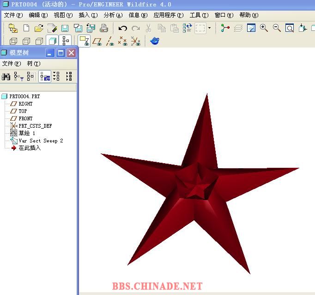Screen dimensions: 315x295
Task: Open the 分析(A) menu
Action: pyautogui.click(x=112, y=15)
